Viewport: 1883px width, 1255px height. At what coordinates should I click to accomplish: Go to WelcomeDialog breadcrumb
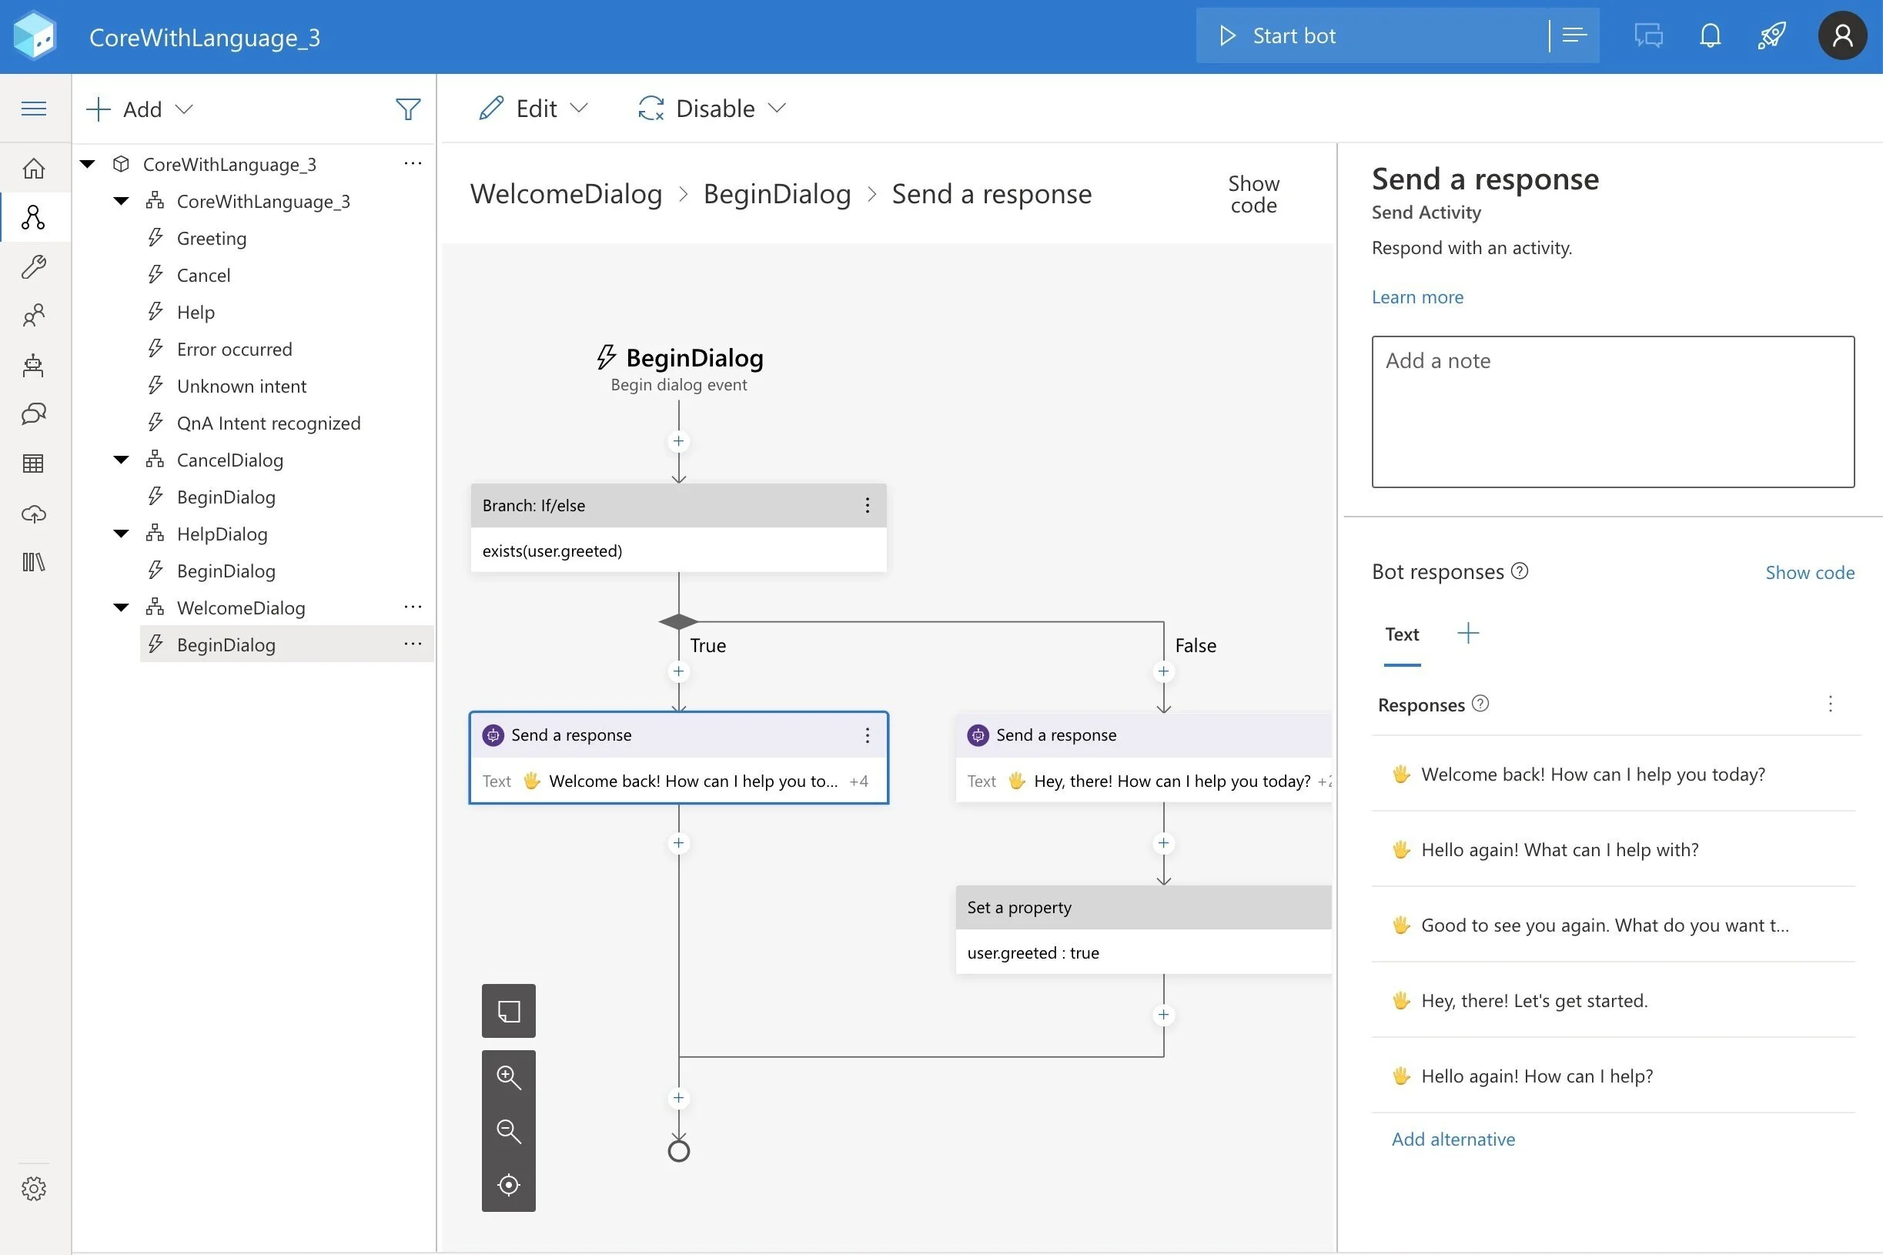566,194
